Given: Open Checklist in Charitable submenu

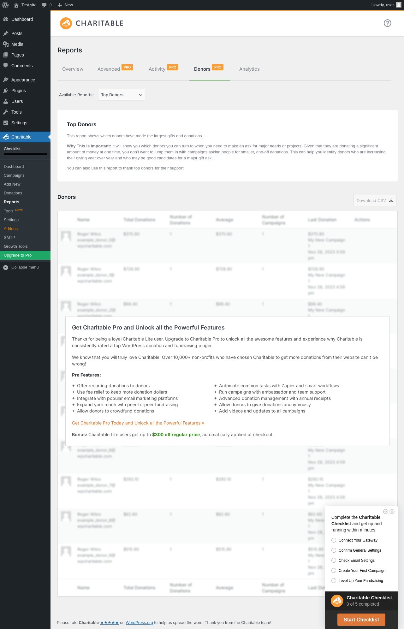Looking at the screenshot, I should click(12, 149).
